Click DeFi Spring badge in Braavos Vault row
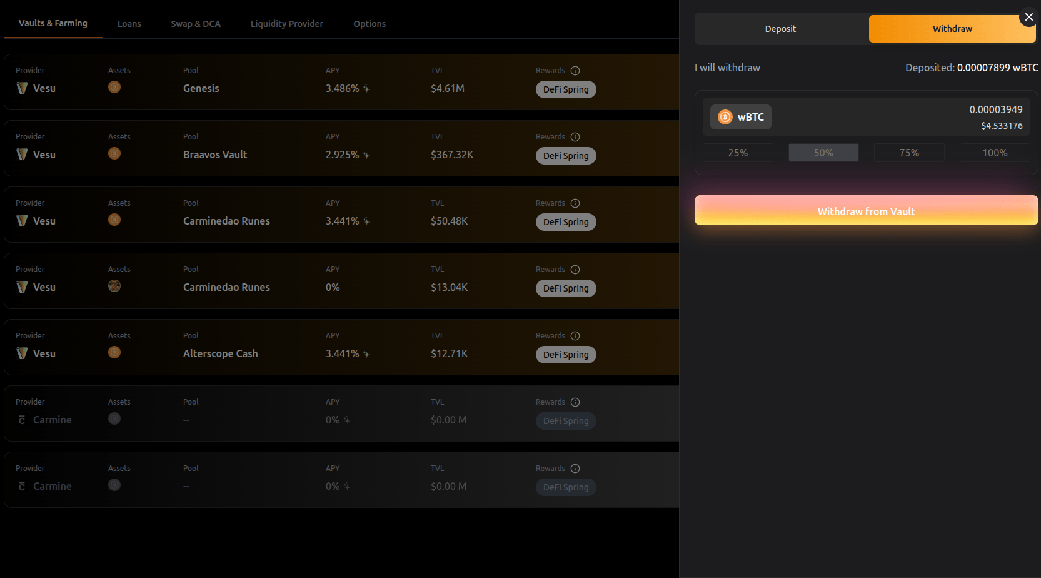Screen dimensions: 1041x578 [x=566, y=156]
